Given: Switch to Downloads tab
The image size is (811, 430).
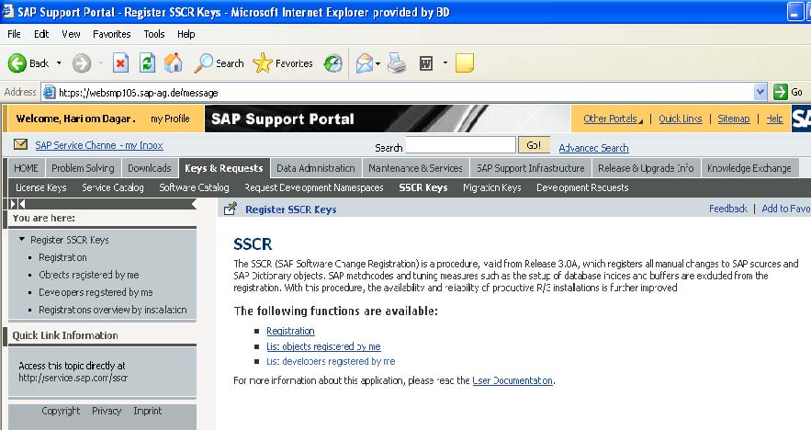Looking at the screenshot, I should [x=150, y=168].
